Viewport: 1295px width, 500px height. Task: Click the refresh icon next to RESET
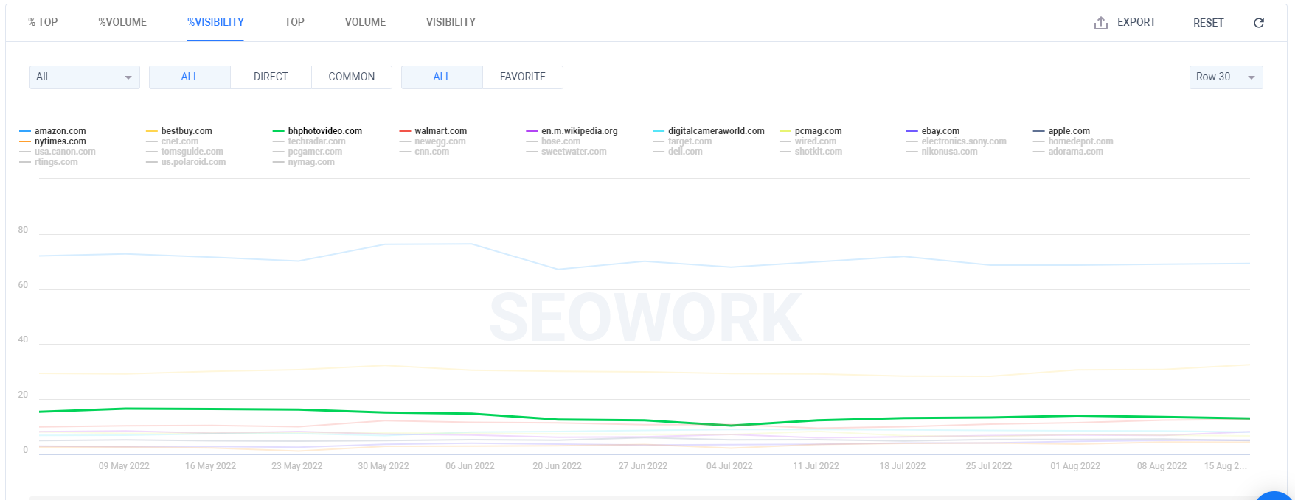coord(1259,23)
